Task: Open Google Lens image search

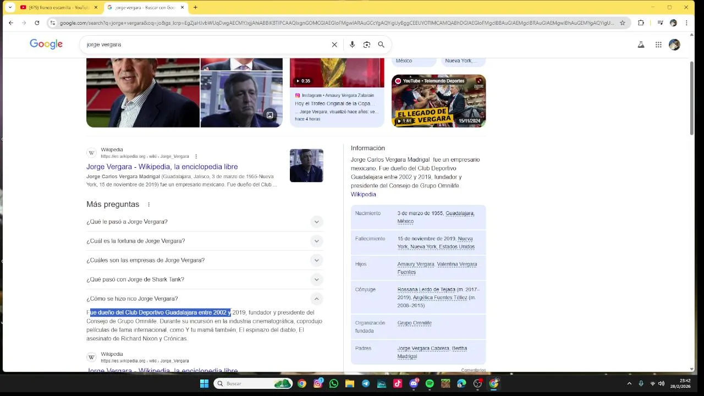Action: pyautogui.click(x=367, y=45)
